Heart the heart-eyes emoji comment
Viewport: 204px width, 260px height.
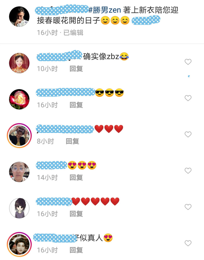(x=188, y=171)
